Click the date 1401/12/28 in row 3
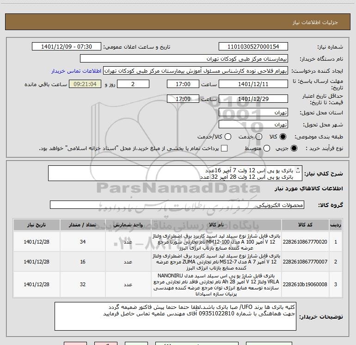356x345 pixels. click(x=37, y=284)
